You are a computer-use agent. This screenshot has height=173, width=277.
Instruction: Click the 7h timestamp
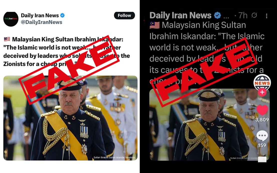tap(243, 16)
